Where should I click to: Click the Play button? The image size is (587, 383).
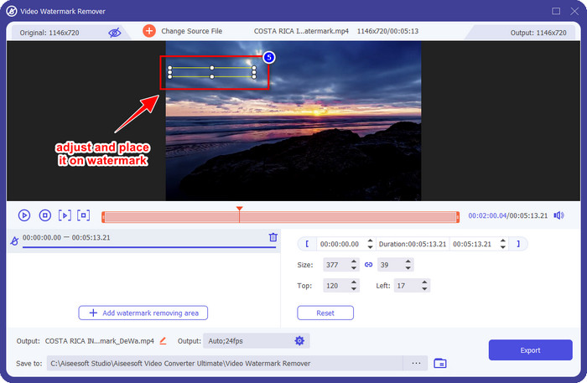click(24, 215)
